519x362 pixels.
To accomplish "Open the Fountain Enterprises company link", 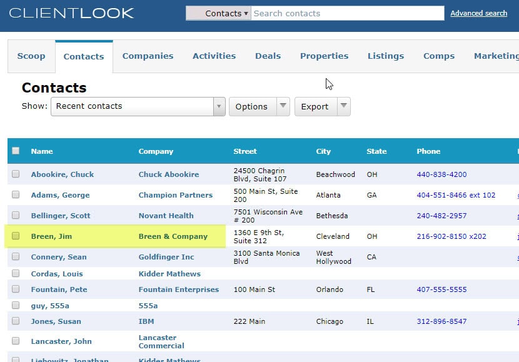I will pos(179,289).
